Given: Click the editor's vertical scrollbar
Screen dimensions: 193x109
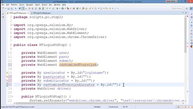Looking at the screenshot, I should pyautogui.click(x=185, y=35).
